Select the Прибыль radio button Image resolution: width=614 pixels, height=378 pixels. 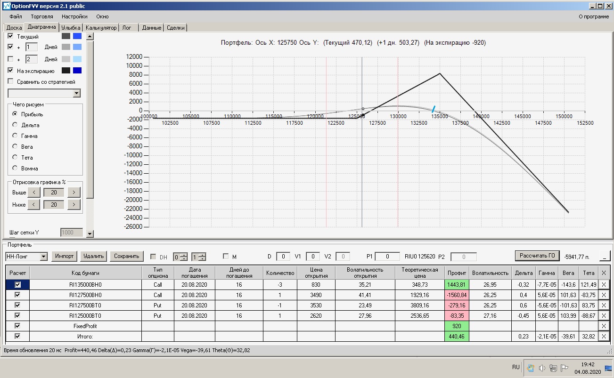pyautogui.click(x=15, y=114)
